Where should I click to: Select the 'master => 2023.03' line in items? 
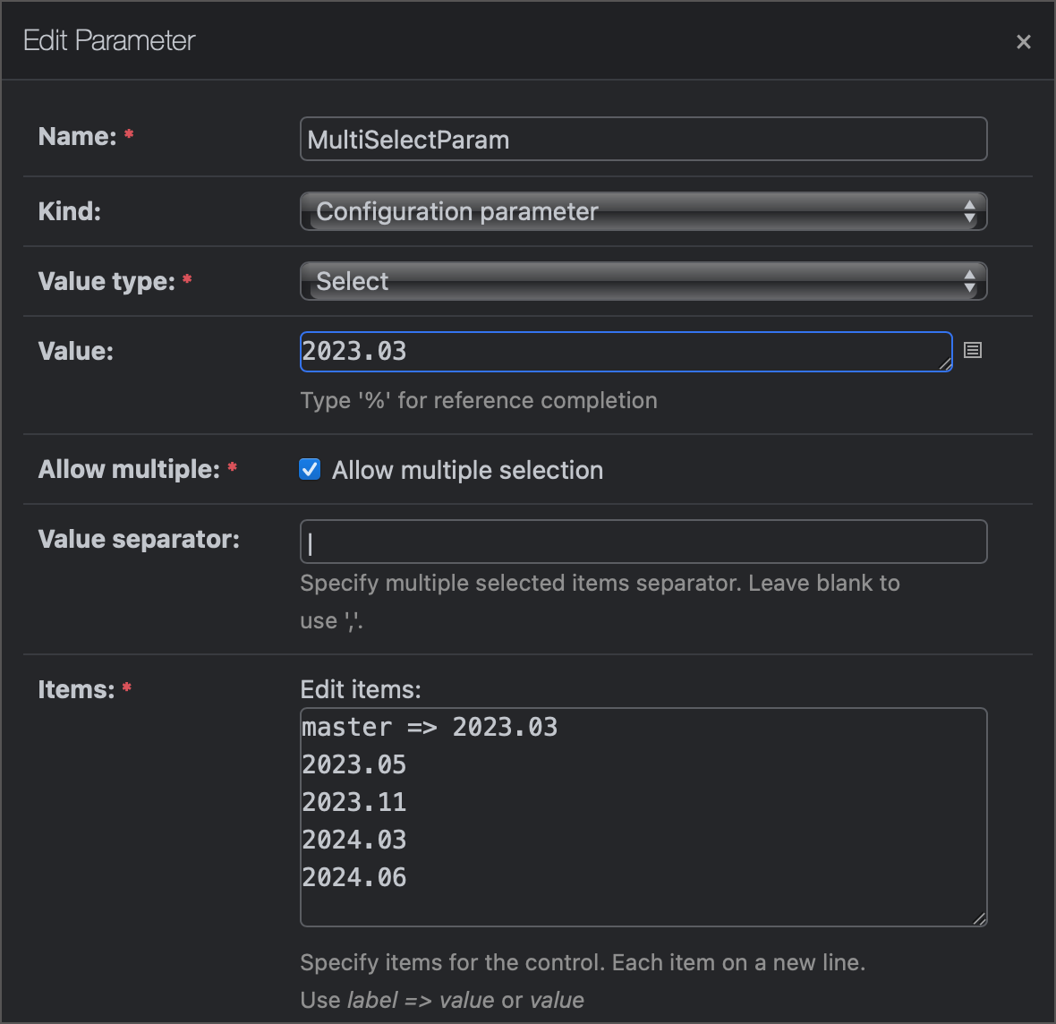click(x=430, y=727)
